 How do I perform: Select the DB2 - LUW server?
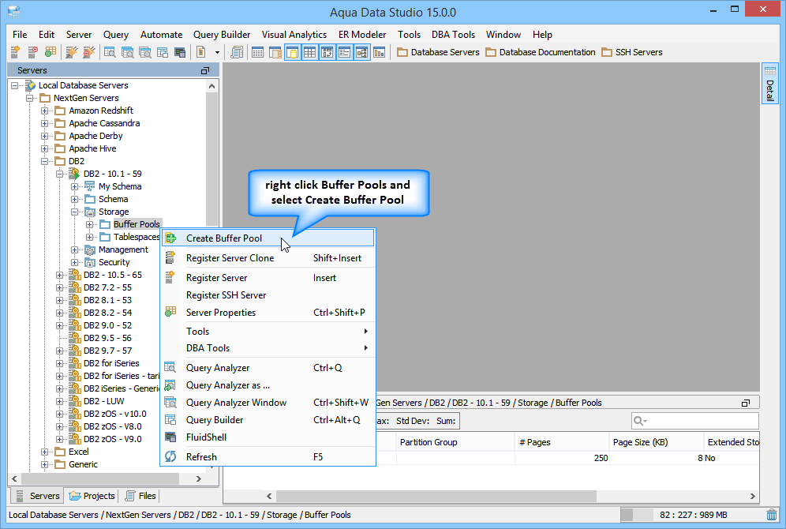pyautogui.click(x=103, y=401)
